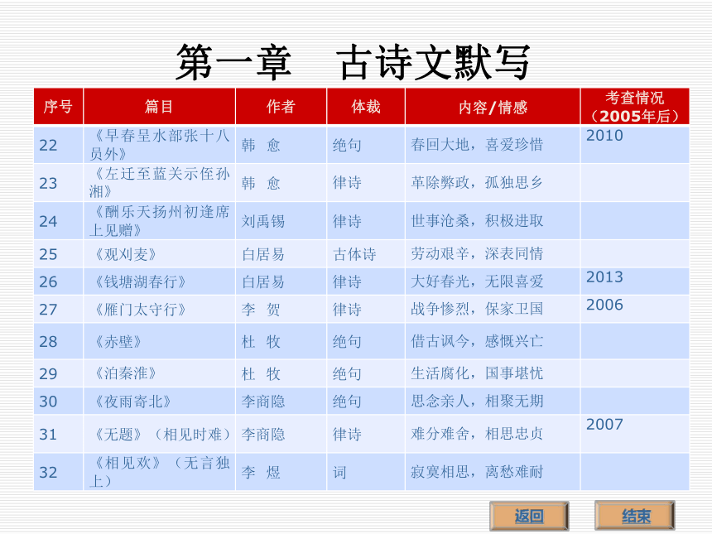Click the 2007 exam year cell

tap(635, 434)
